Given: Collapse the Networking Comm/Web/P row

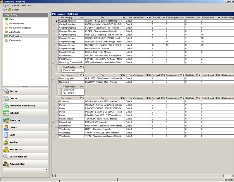Looking at the screenshot, I should tap(53, 63).
